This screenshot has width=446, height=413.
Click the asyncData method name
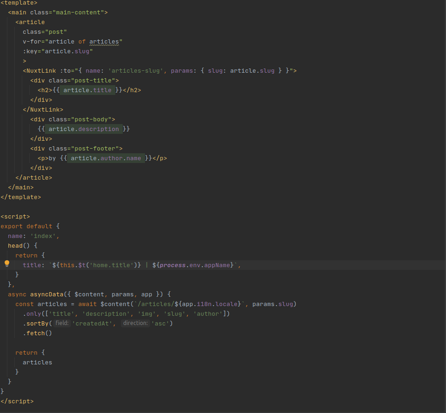[x=47, y=294]
